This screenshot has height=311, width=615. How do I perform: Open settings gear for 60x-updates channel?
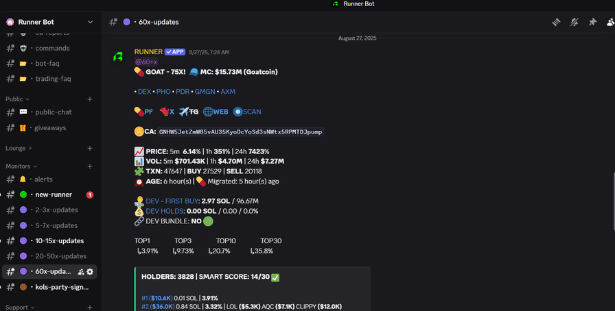90,272
